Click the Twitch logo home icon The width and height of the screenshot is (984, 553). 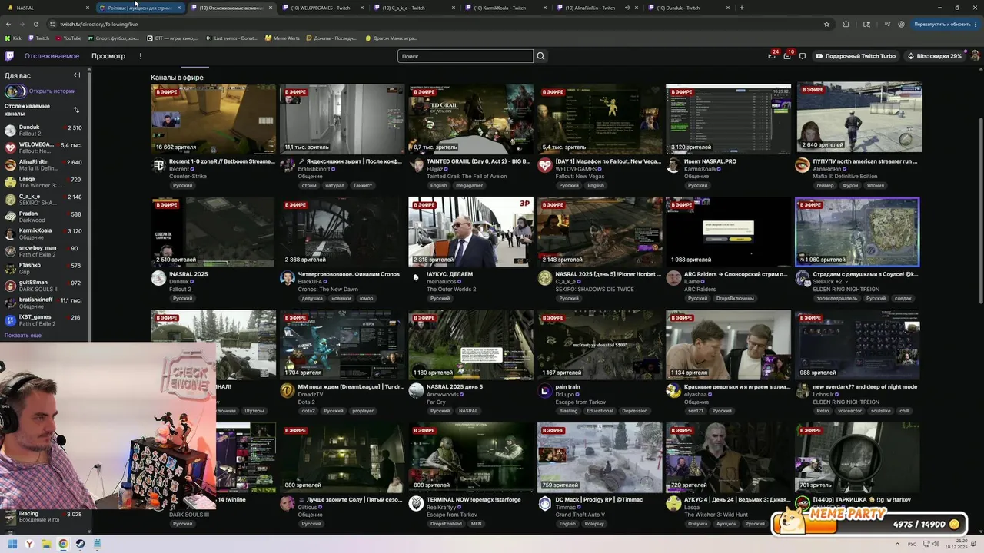pos(9,56)
